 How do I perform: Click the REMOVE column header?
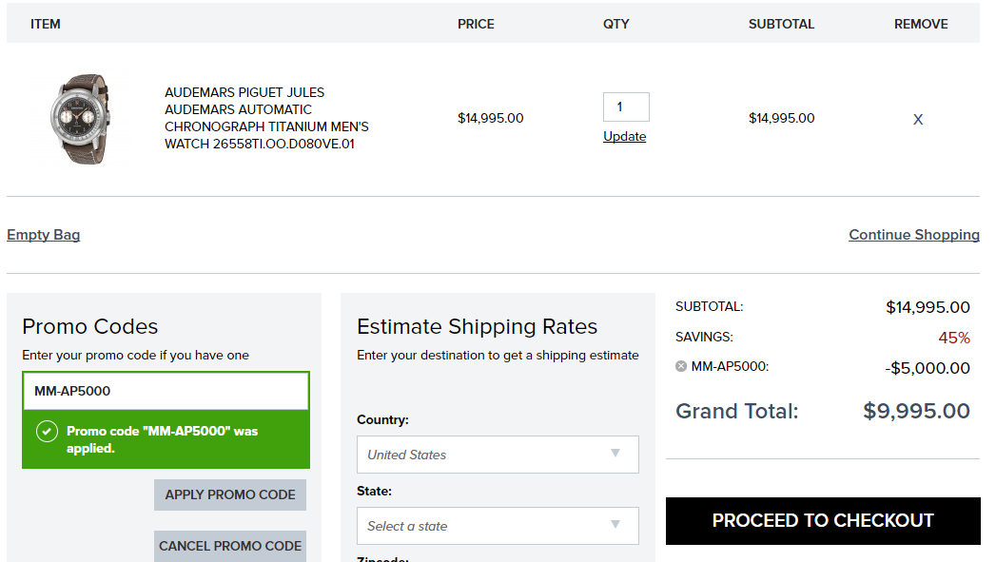coord(920,24)
